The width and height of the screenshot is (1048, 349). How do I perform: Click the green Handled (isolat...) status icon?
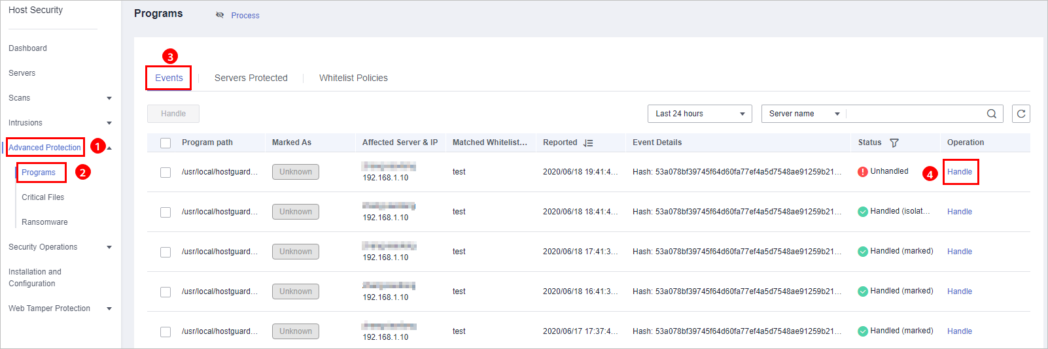(863, 212)
